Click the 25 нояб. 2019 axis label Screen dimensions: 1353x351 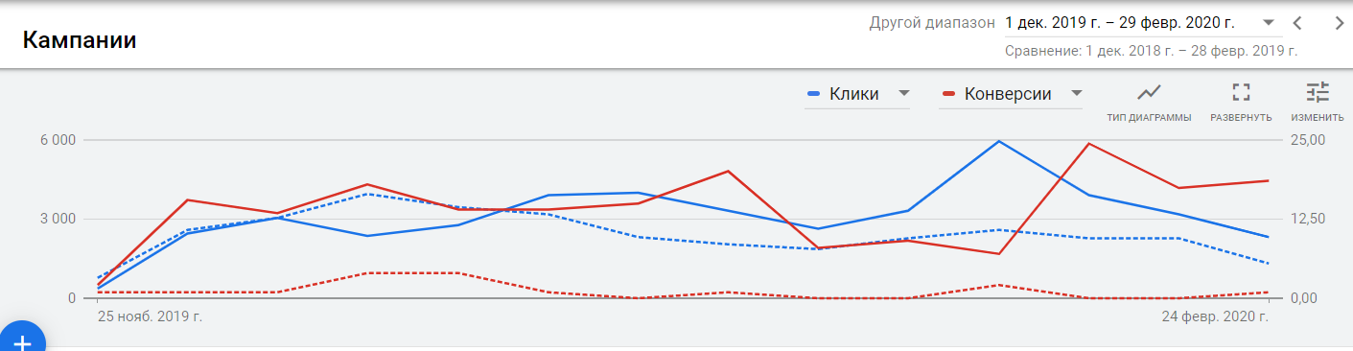coord(150,315)
